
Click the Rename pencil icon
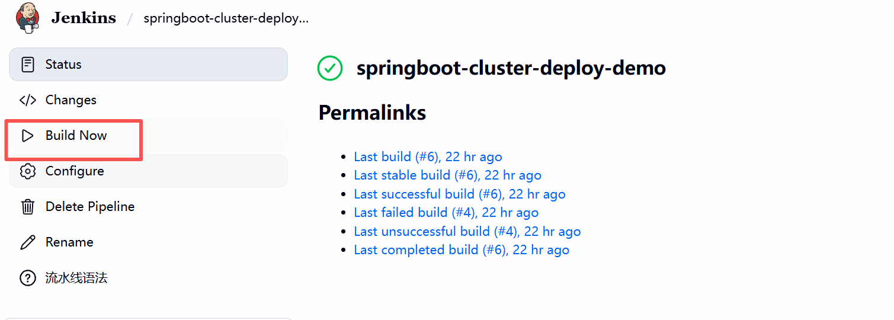click(27, 242)
